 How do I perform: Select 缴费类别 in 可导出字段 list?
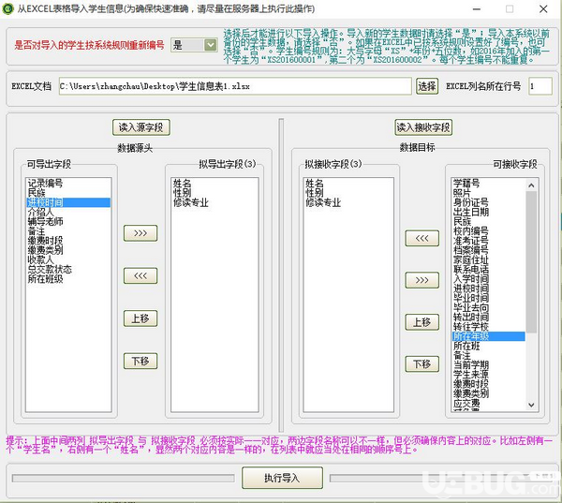68,250
